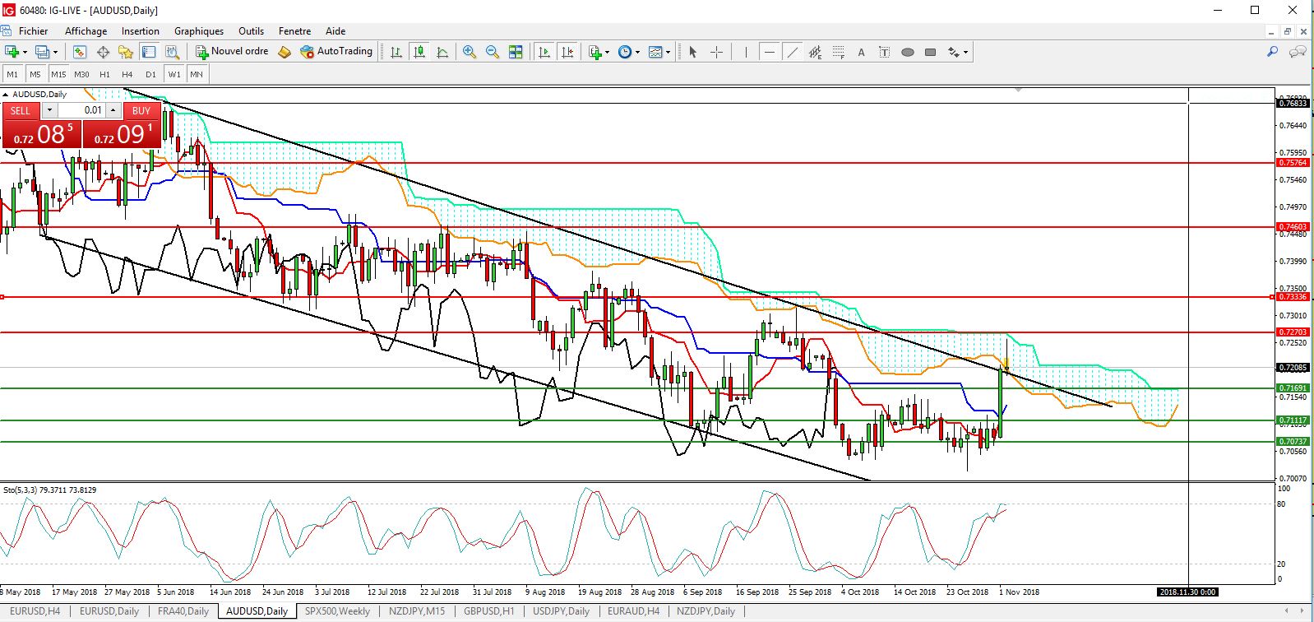Expand the new chart dropdown arrow
The image size is (1314, 622).
click(x=25, y=52)
